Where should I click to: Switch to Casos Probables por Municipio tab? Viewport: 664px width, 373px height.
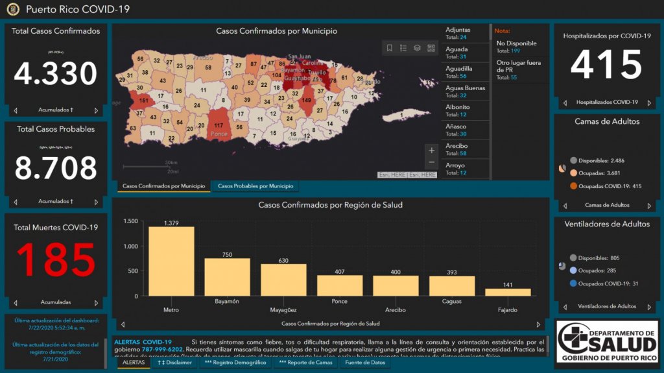click(x=255, y=186)
